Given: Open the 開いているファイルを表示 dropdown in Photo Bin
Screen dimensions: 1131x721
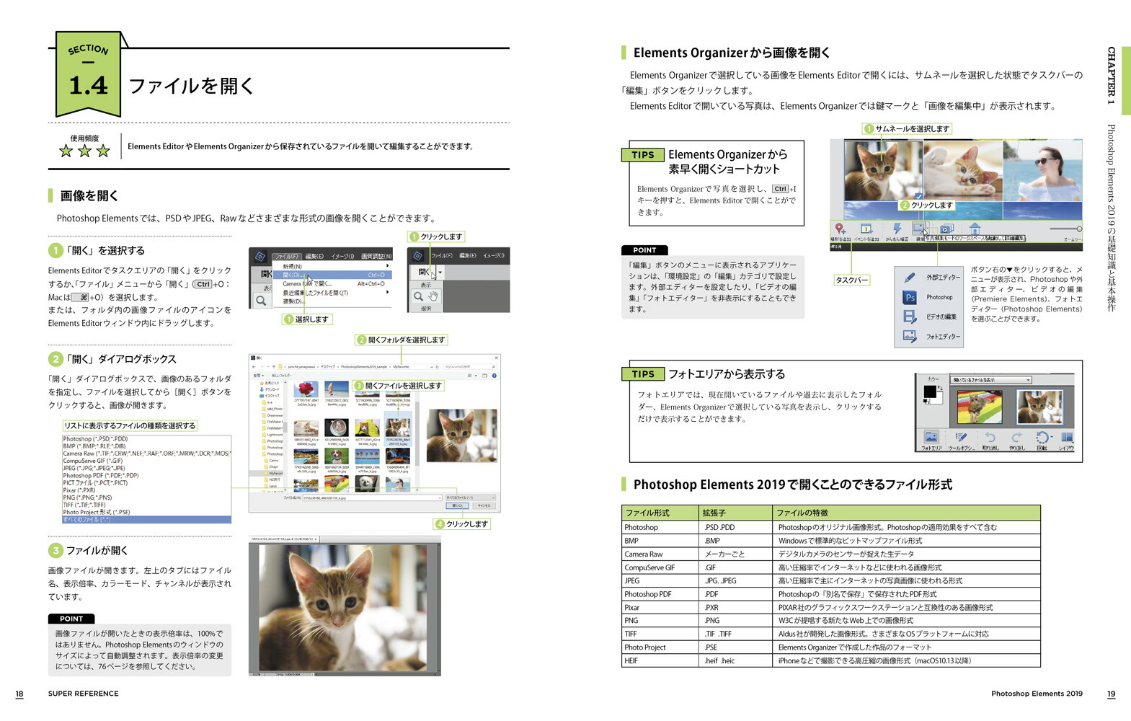Looking at the screenshot, I should 991,380.
